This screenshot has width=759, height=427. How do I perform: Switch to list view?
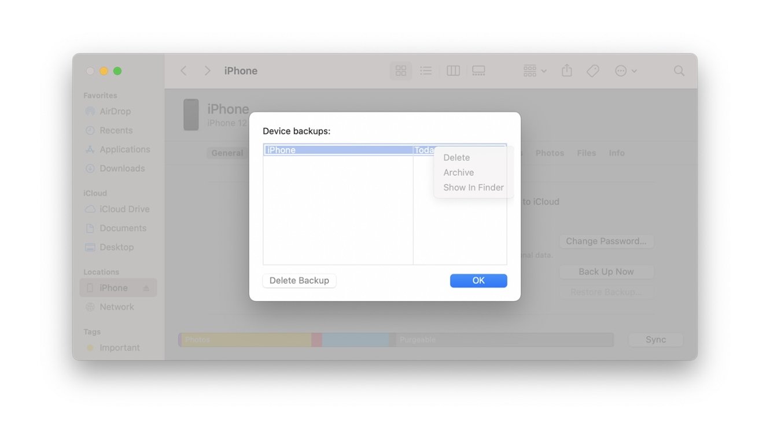point(426,71)
